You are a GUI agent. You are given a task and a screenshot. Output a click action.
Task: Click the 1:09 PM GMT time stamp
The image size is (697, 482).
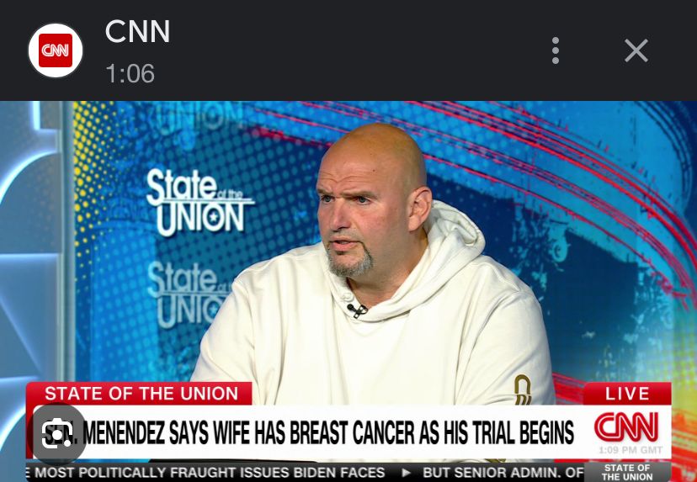(630, 450)
